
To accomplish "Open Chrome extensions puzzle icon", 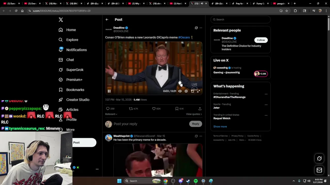I will (x=295, y=11).
